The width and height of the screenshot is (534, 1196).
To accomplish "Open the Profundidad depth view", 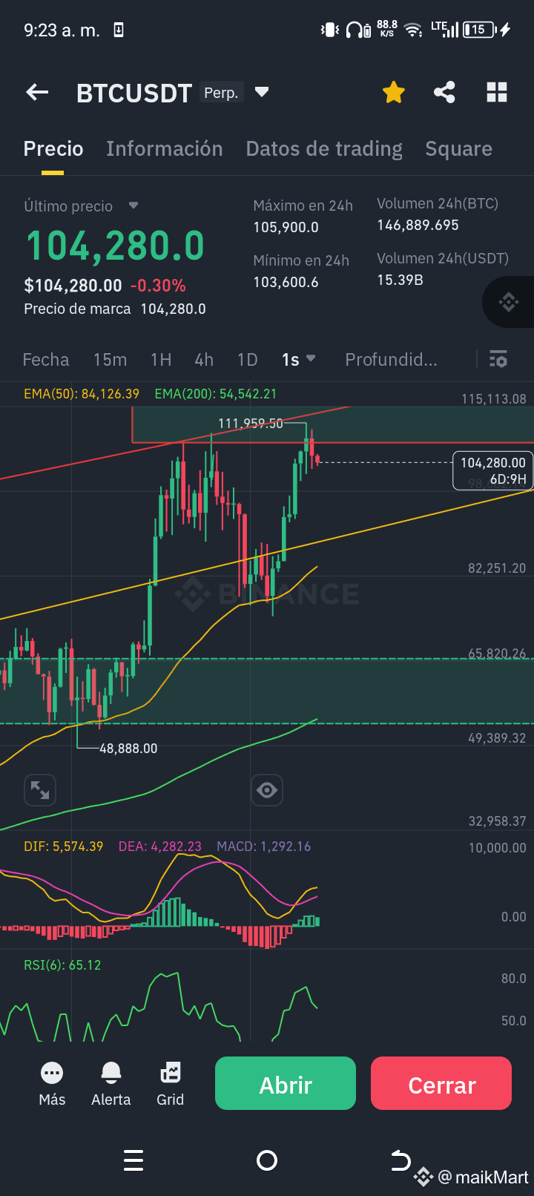I will (392, 360).
